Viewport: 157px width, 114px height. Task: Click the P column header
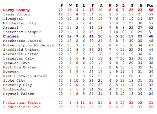tap(62, 6)
